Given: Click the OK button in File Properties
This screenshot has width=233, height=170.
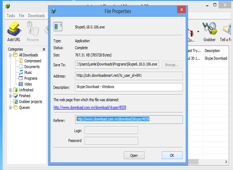Looking at the screenshot, I should 172,155.
